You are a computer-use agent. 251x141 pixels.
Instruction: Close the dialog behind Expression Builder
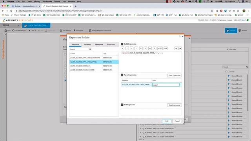click(189, 38)
